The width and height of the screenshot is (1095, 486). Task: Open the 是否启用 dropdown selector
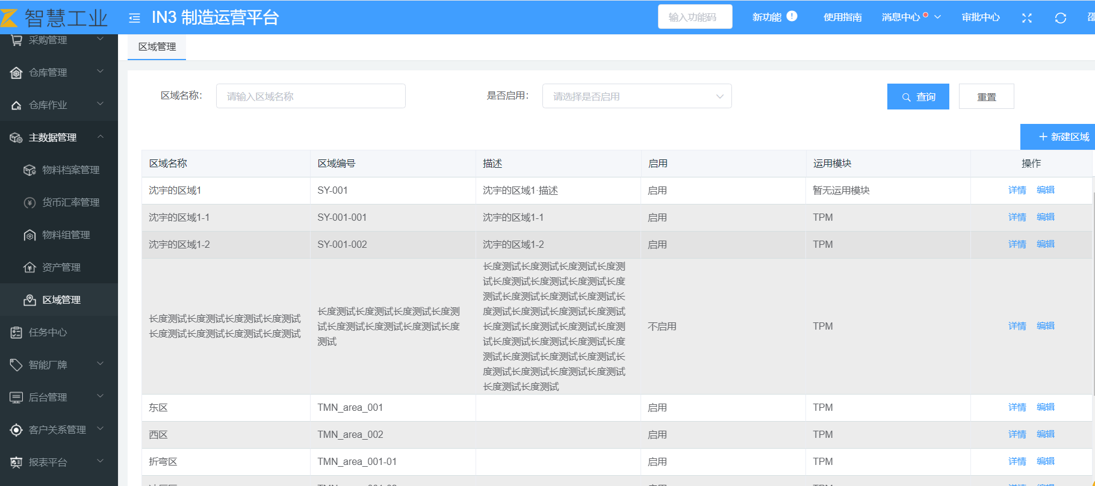(x=636, y=96)
